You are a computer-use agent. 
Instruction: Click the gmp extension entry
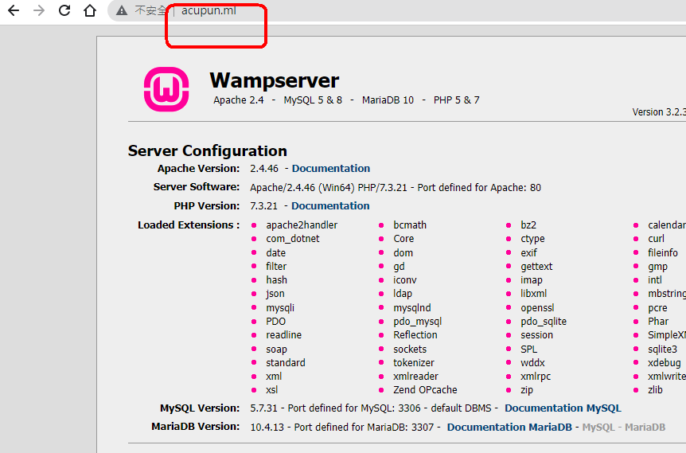point(657,266)
